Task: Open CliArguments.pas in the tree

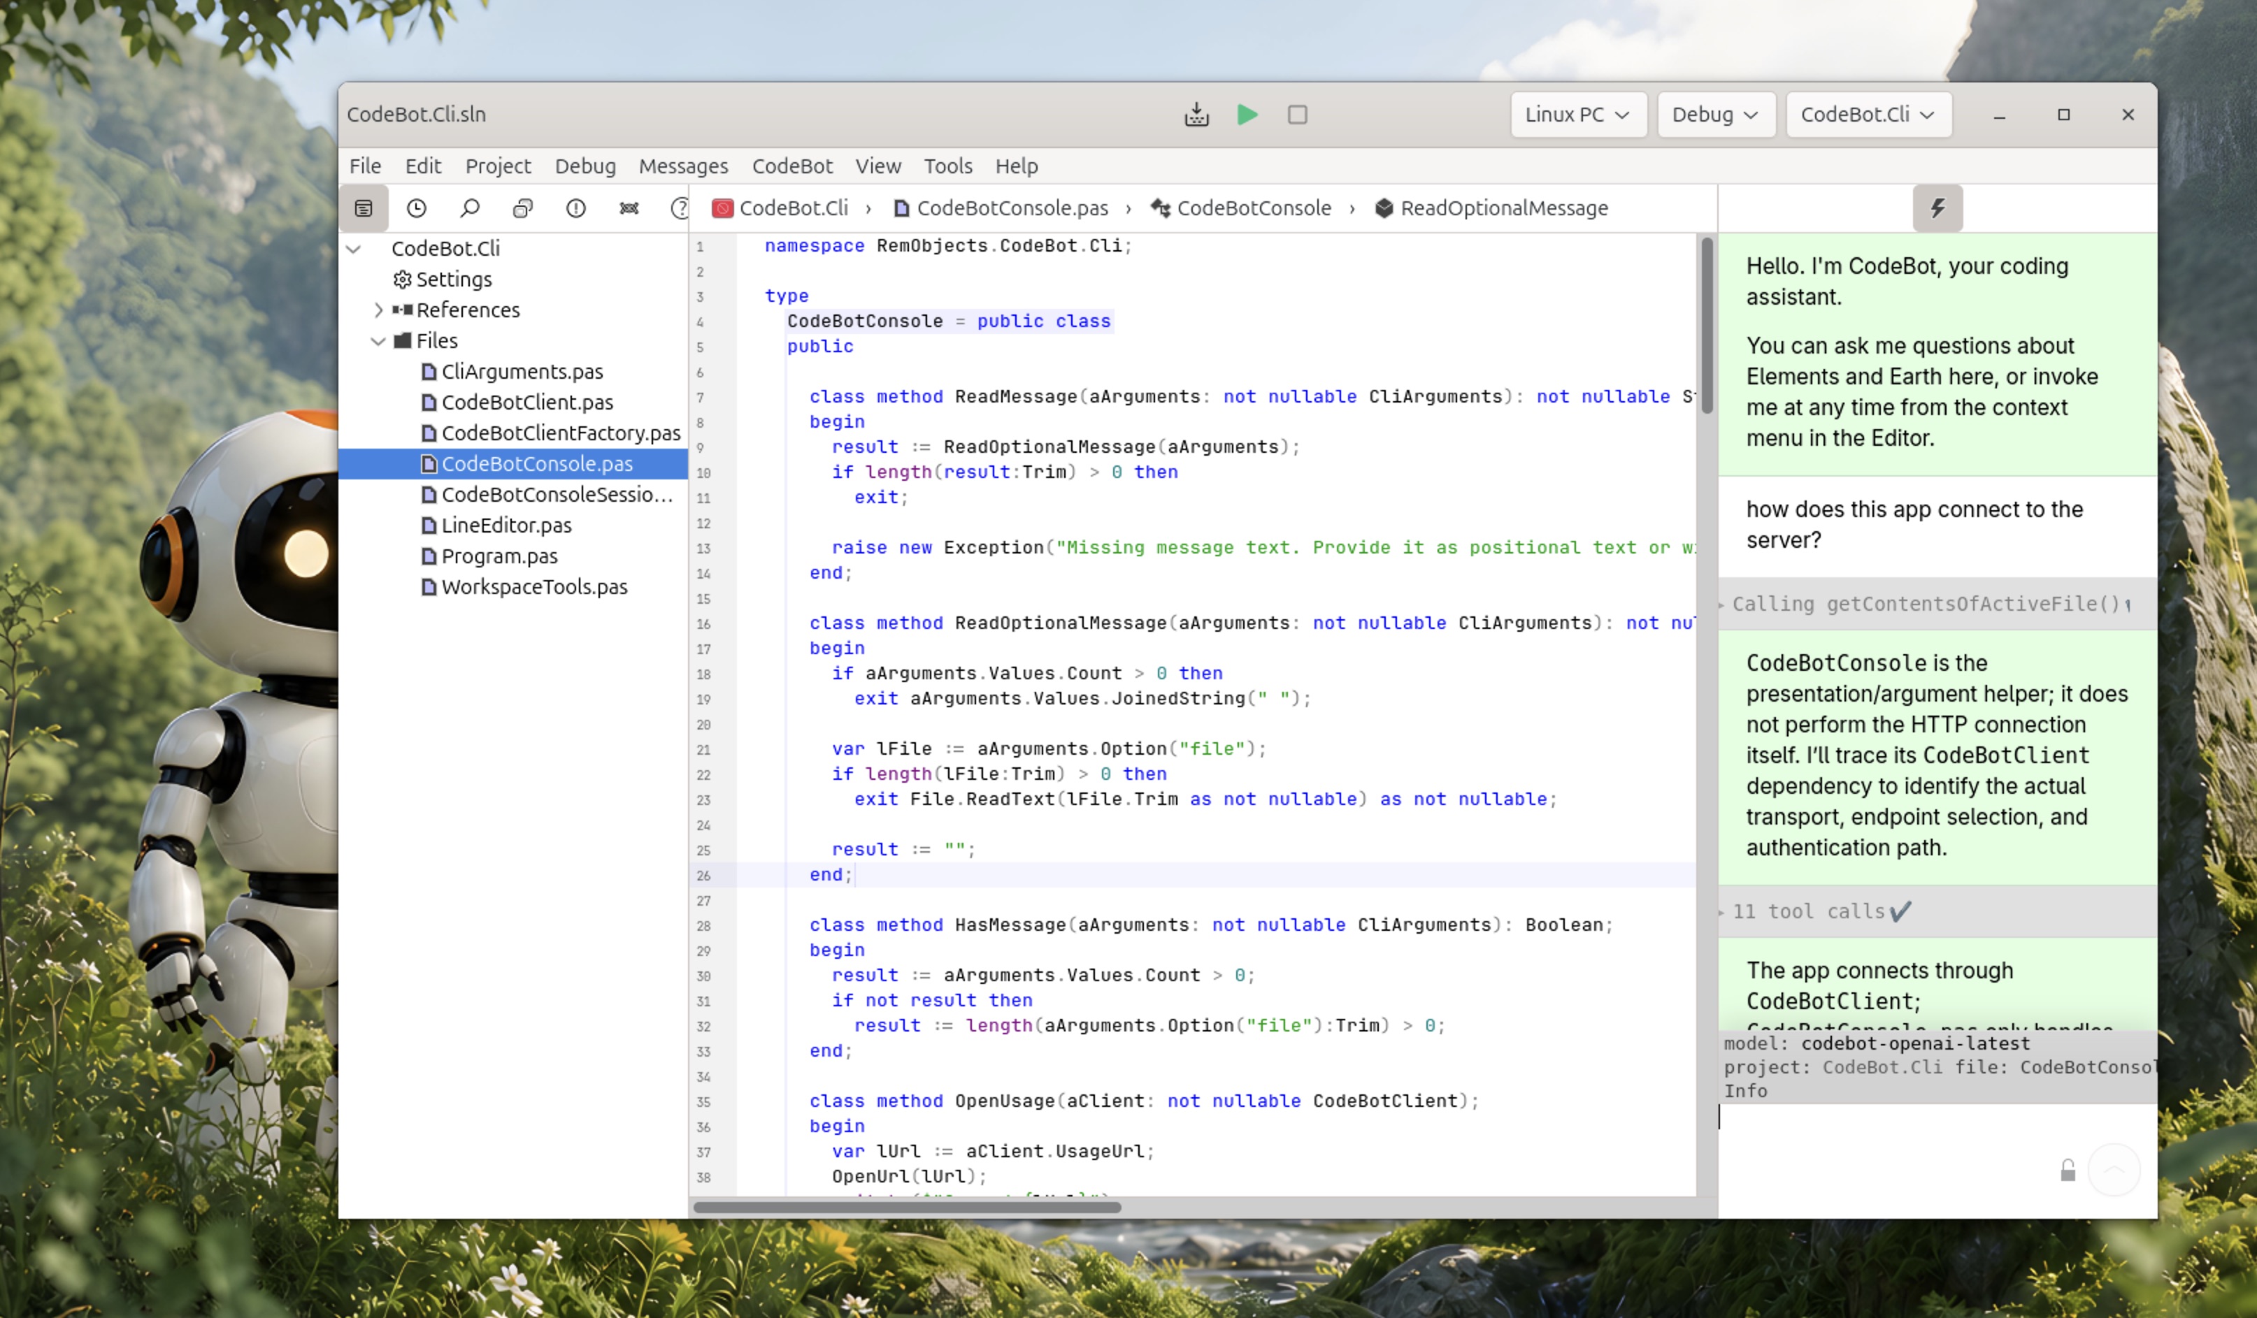Action: [522, 372]
